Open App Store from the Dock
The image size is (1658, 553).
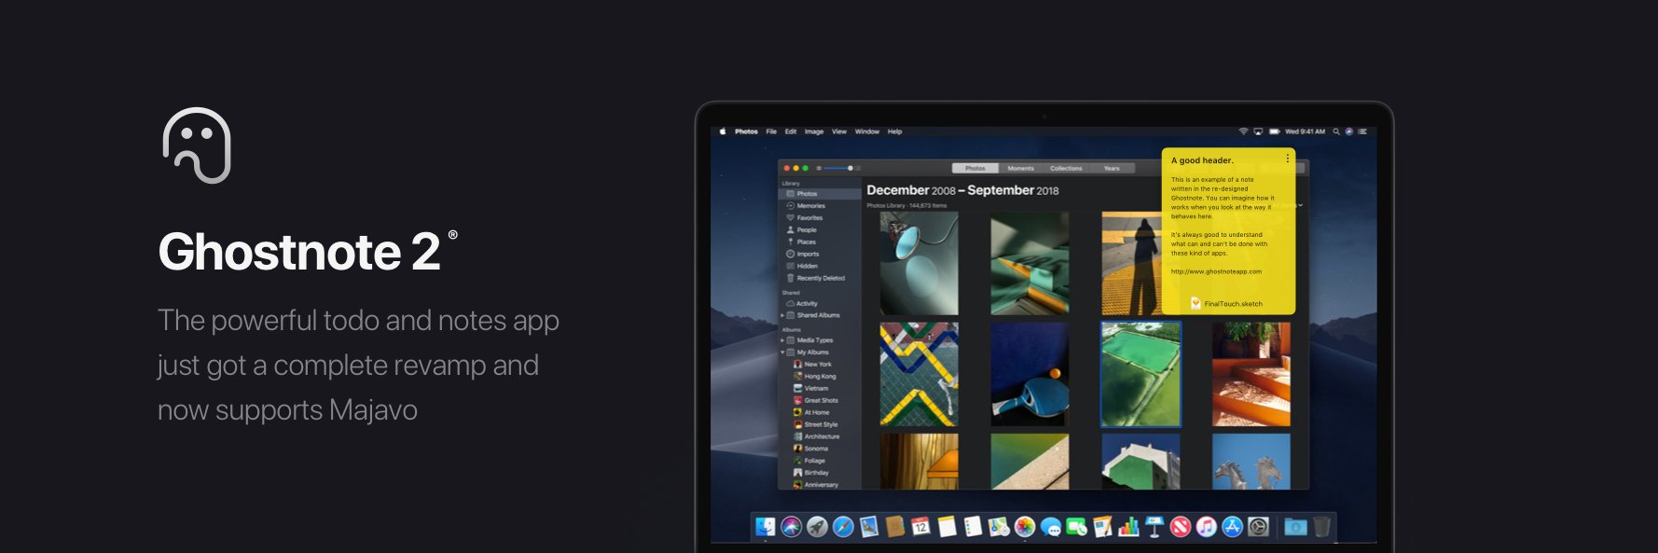pyautogui.click(x=1233, y=527)
